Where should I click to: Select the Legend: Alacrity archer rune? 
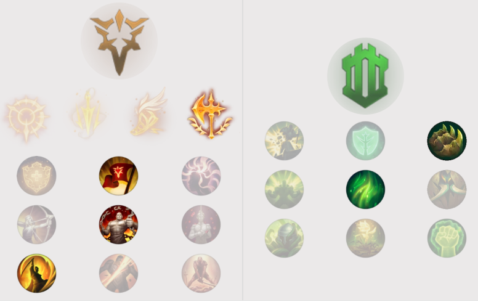(36, 224)
